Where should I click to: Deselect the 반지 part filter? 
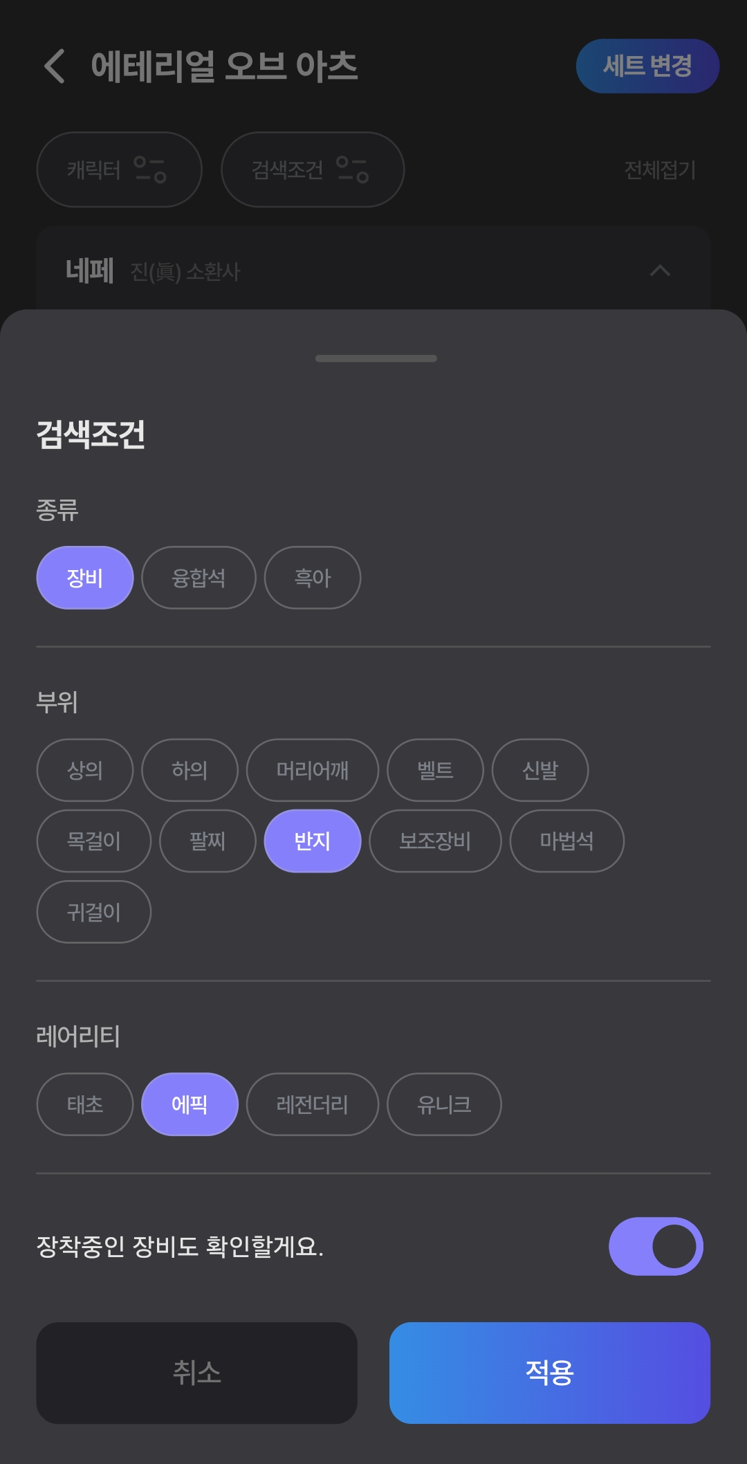(313, 841)
